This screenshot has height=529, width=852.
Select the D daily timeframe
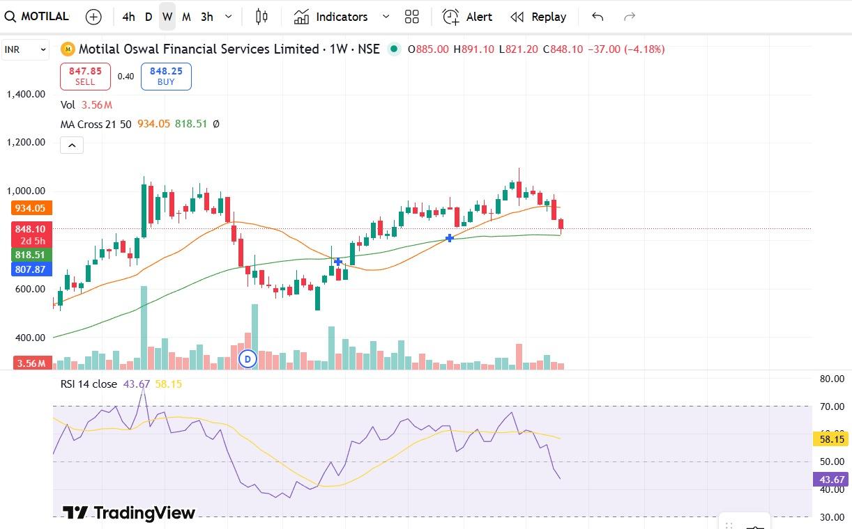(x=149, y=17)
